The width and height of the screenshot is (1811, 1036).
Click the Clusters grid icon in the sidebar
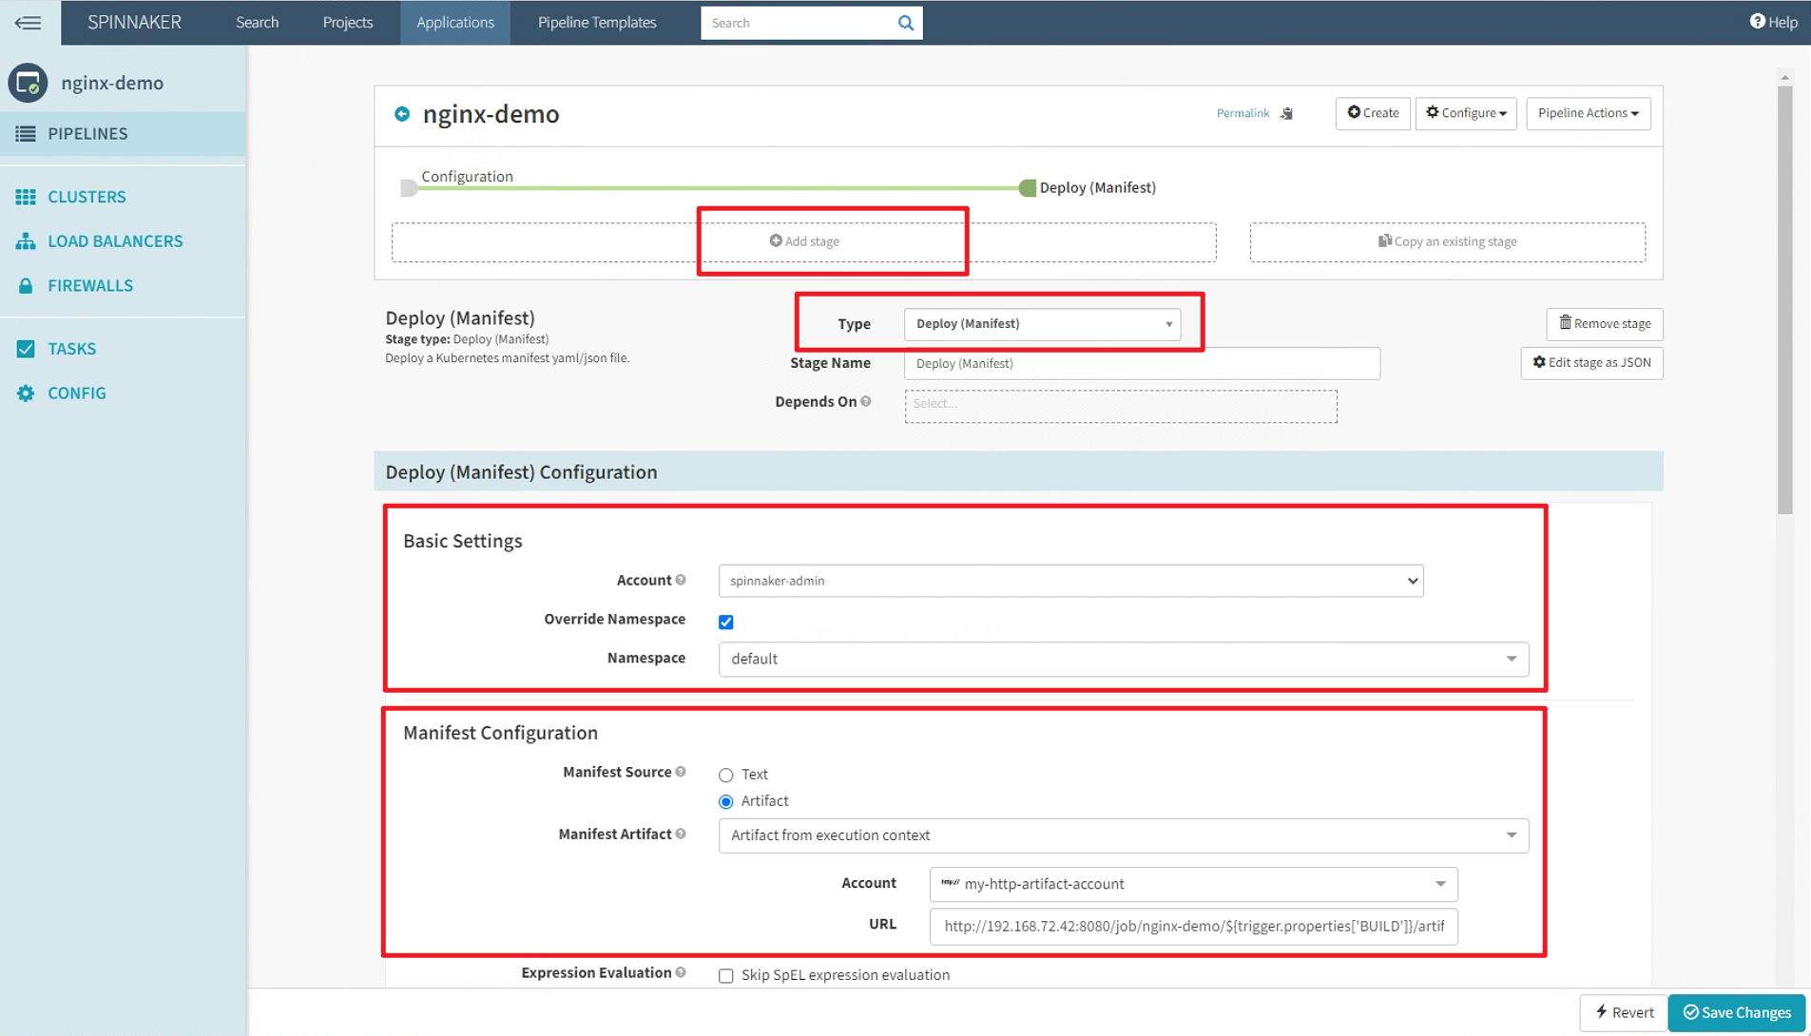(x=26, y=197)
